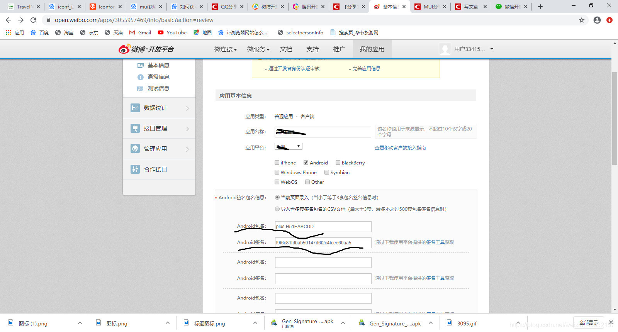
Task: Click the red browser update icon
Action: [x=610, y=20]
